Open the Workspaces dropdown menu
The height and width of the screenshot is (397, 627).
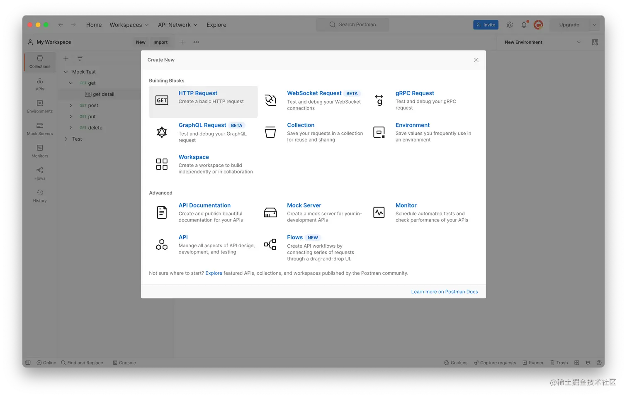(x=129, y=25)
